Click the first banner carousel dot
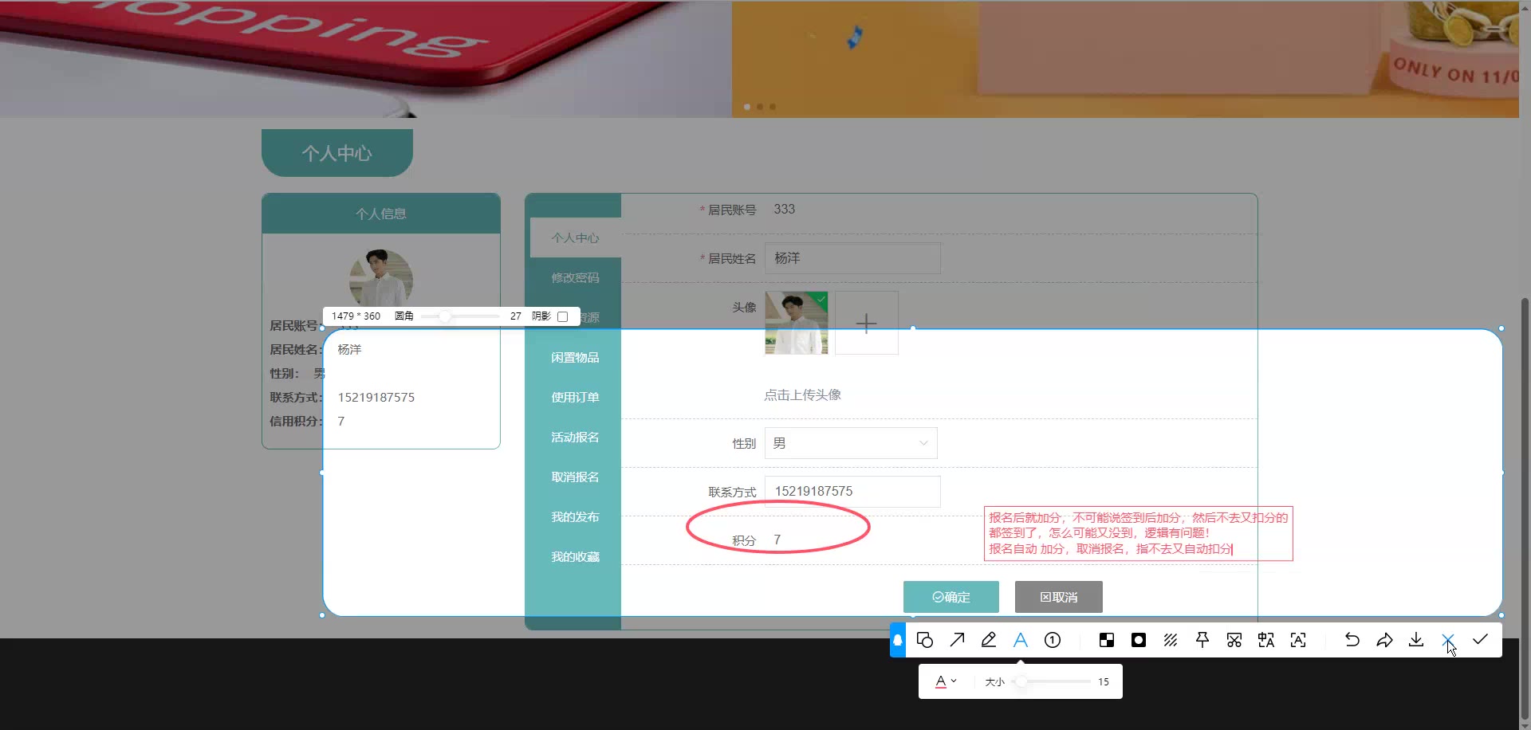 (747, 106)
